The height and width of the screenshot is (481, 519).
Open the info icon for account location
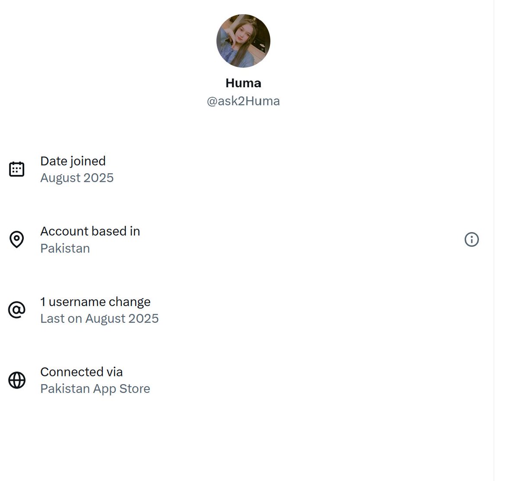click(471, 239)
